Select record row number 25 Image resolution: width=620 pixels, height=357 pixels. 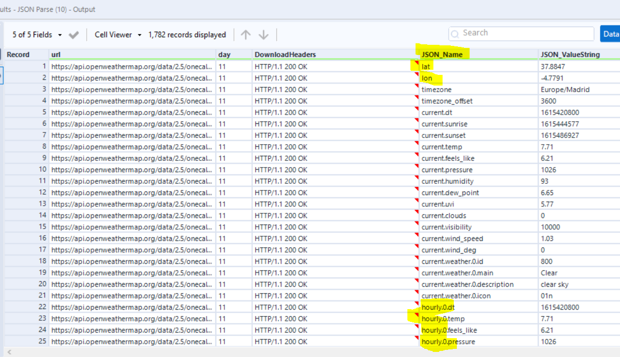[x=27, y=341]
